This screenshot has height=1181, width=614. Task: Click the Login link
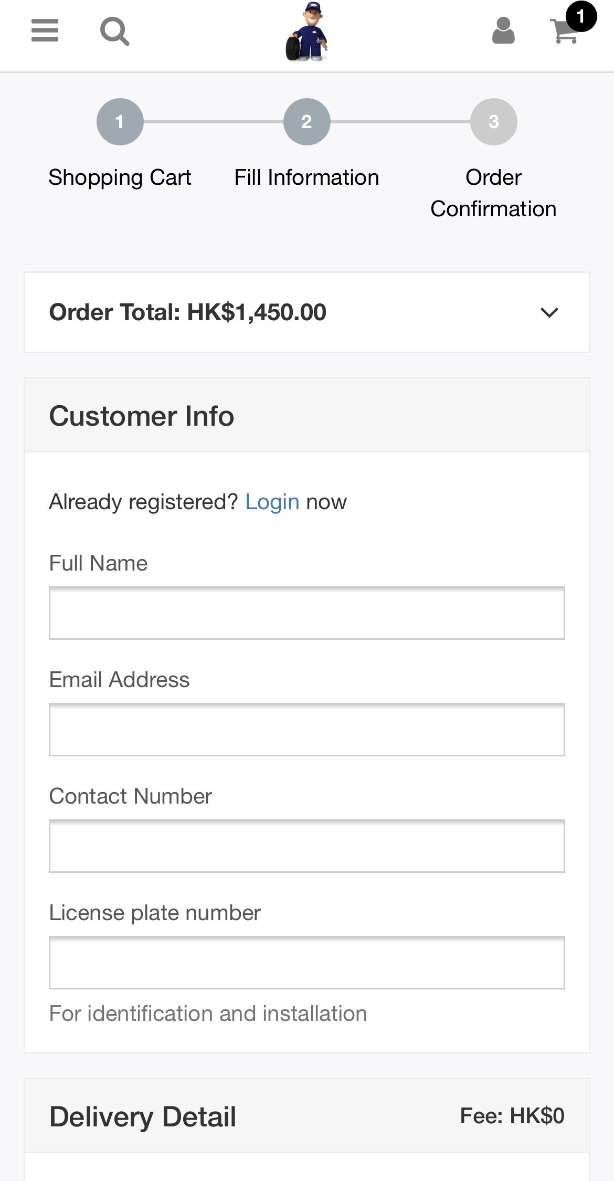pos(272,502)
